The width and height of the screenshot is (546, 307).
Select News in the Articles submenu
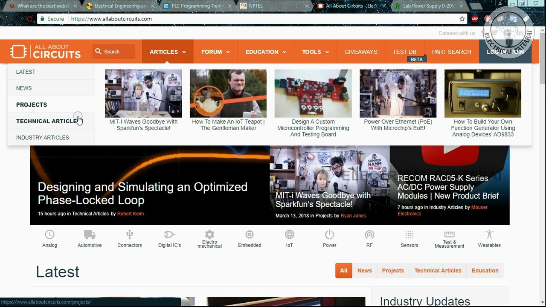click(51, 88)
